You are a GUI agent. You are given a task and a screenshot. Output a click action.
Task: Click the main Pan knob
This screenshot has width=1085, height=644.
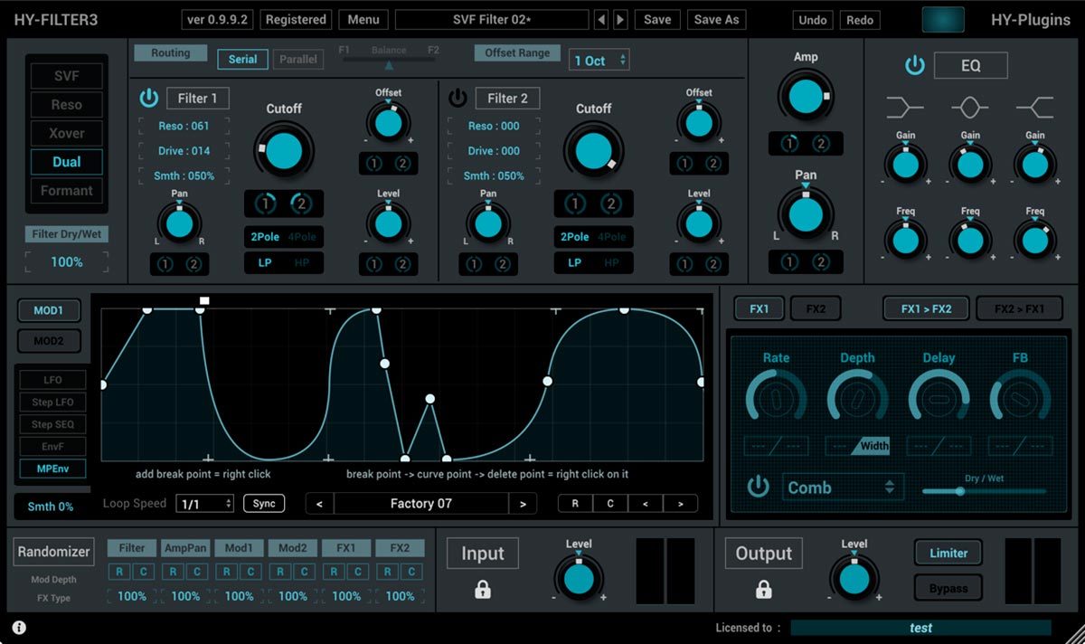806,214
